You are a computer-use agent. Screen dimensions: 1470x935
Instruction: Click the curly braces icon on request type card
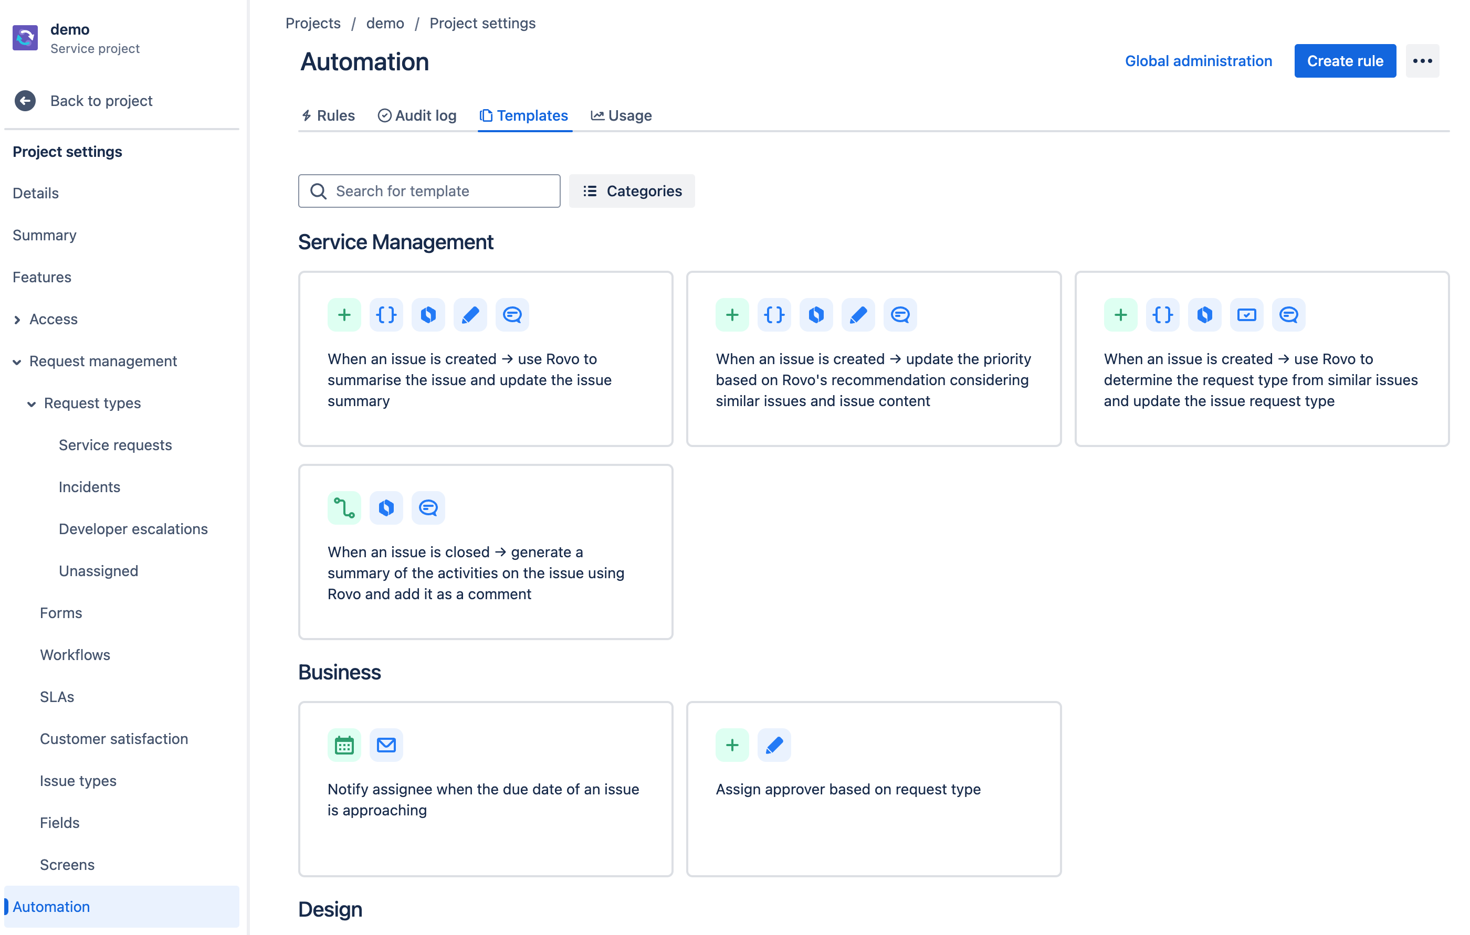(1162, 315)
